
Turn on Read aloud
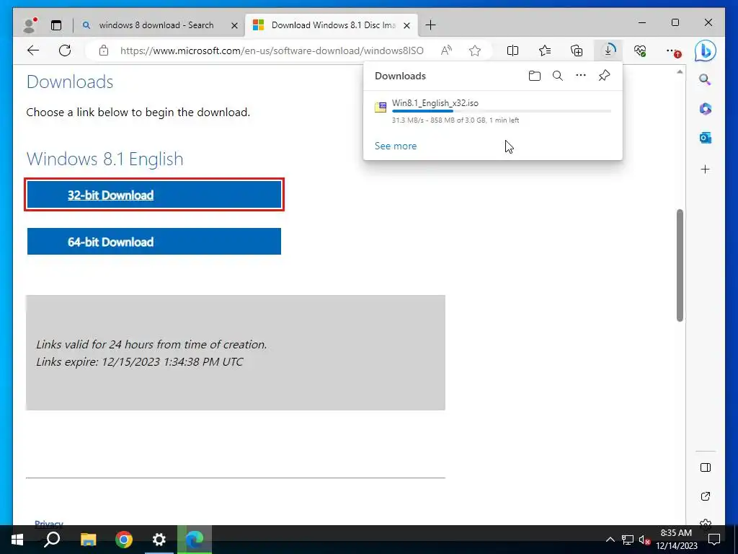pos(446,50)
